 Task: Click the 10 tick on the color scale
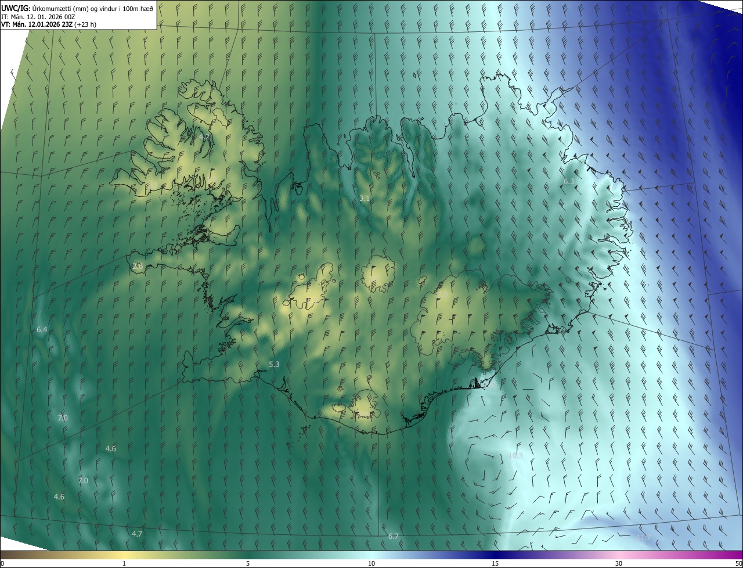(371, 563)
